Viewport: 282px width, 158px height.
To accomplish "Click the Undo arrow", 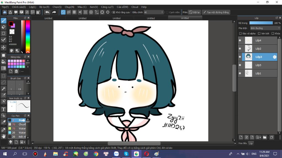I will pyautogui.click(x=47, y=12).
